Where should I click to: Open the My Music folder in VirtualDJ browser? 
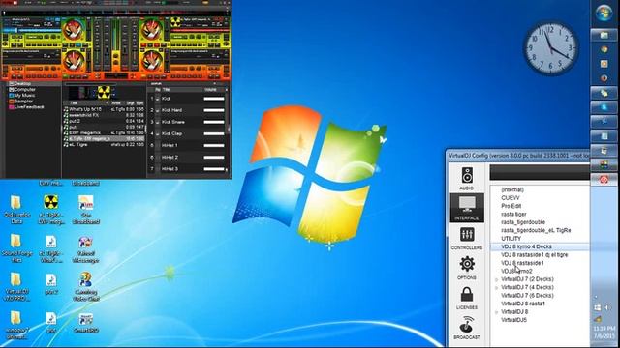tap(21, 95)
